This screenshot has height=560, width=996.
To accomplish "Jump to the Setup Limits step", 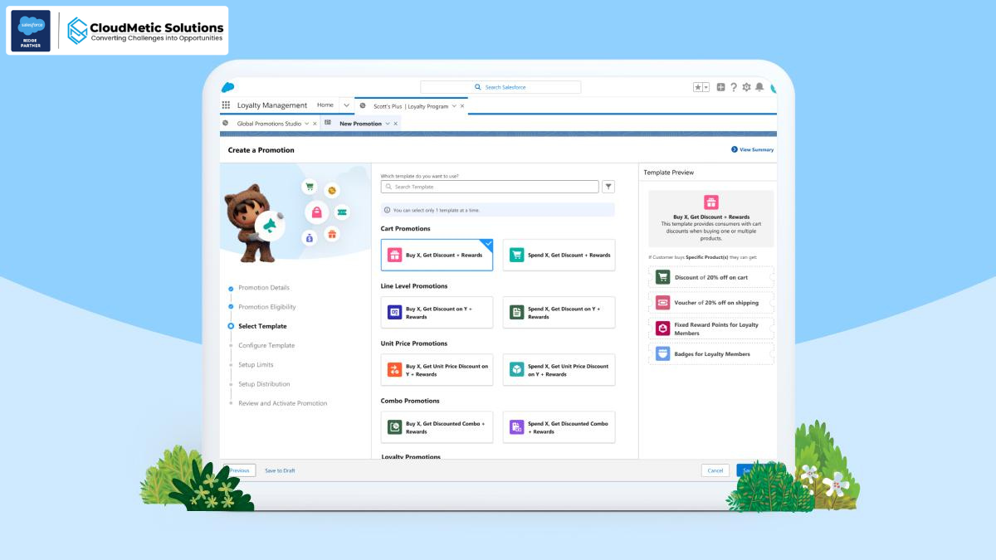I will 256,364.
